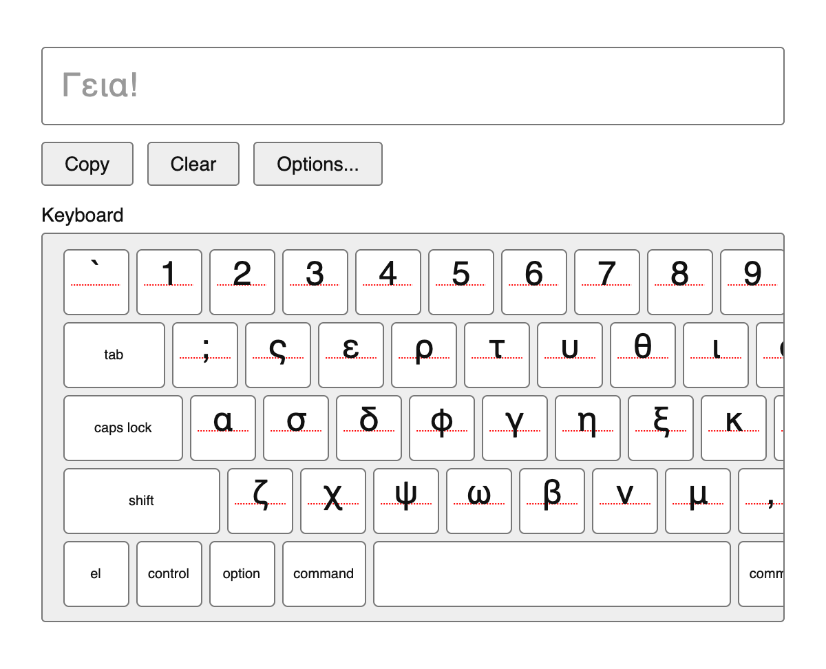The height and width of the screenshot is (669, 826).
Task: Focus the Γεια! text input field
Action: [413, 86]
